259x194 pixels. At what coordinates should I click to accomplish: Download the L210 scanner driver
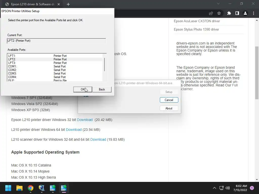(98, 139)
